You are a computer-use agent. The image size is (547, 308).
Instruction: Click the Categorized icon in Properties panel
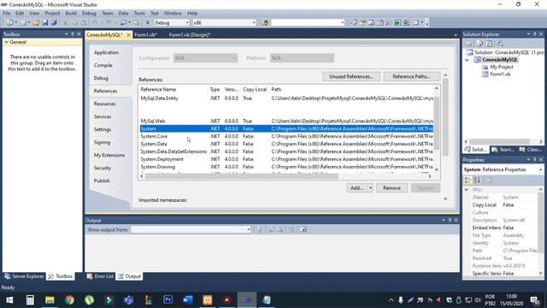coord(468,181)
